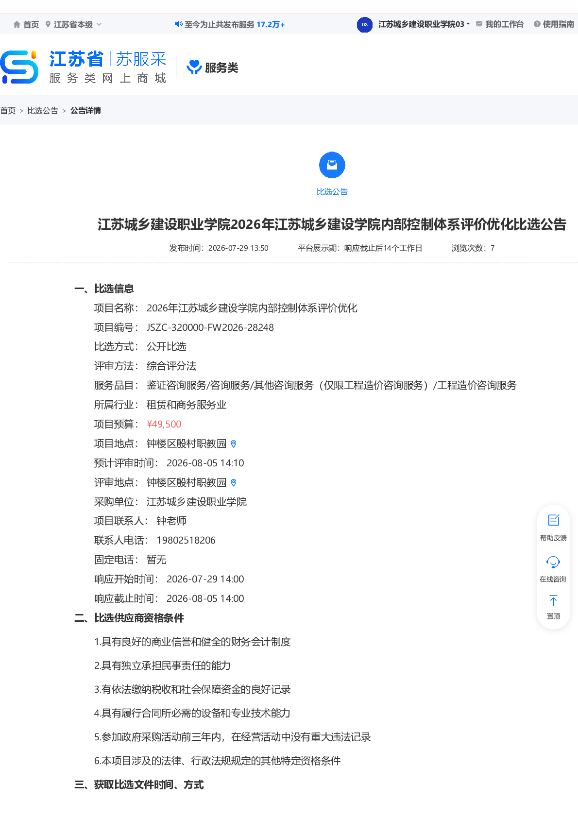Click the 首页 link in the top bar
The width and height of the screenshot is (578, 818).
coord(31,24)
